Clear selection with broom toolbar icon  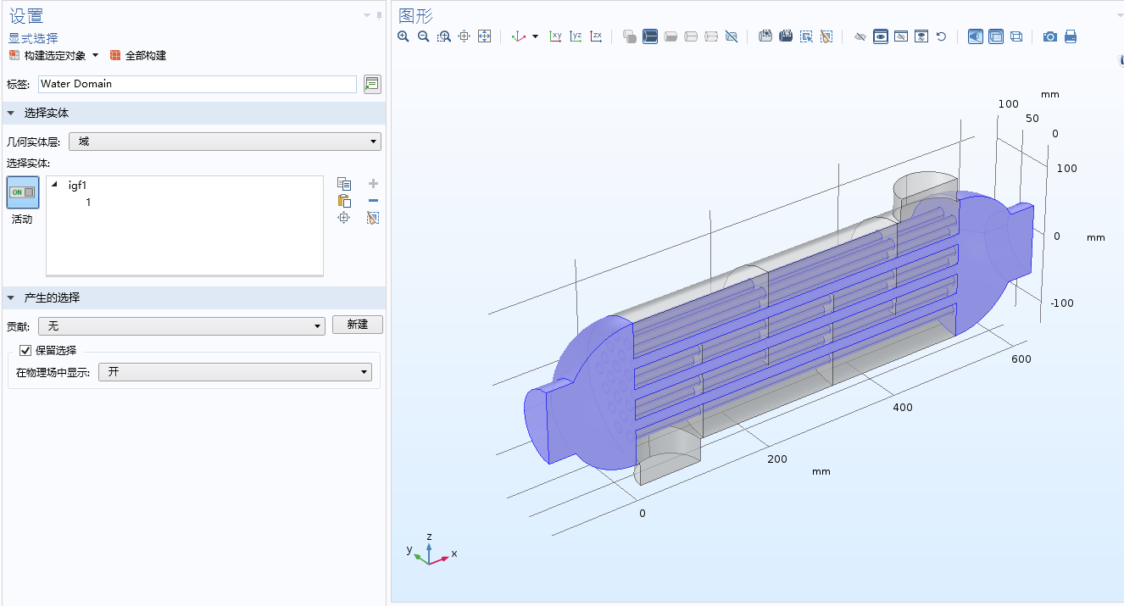(x=826, y=36)
